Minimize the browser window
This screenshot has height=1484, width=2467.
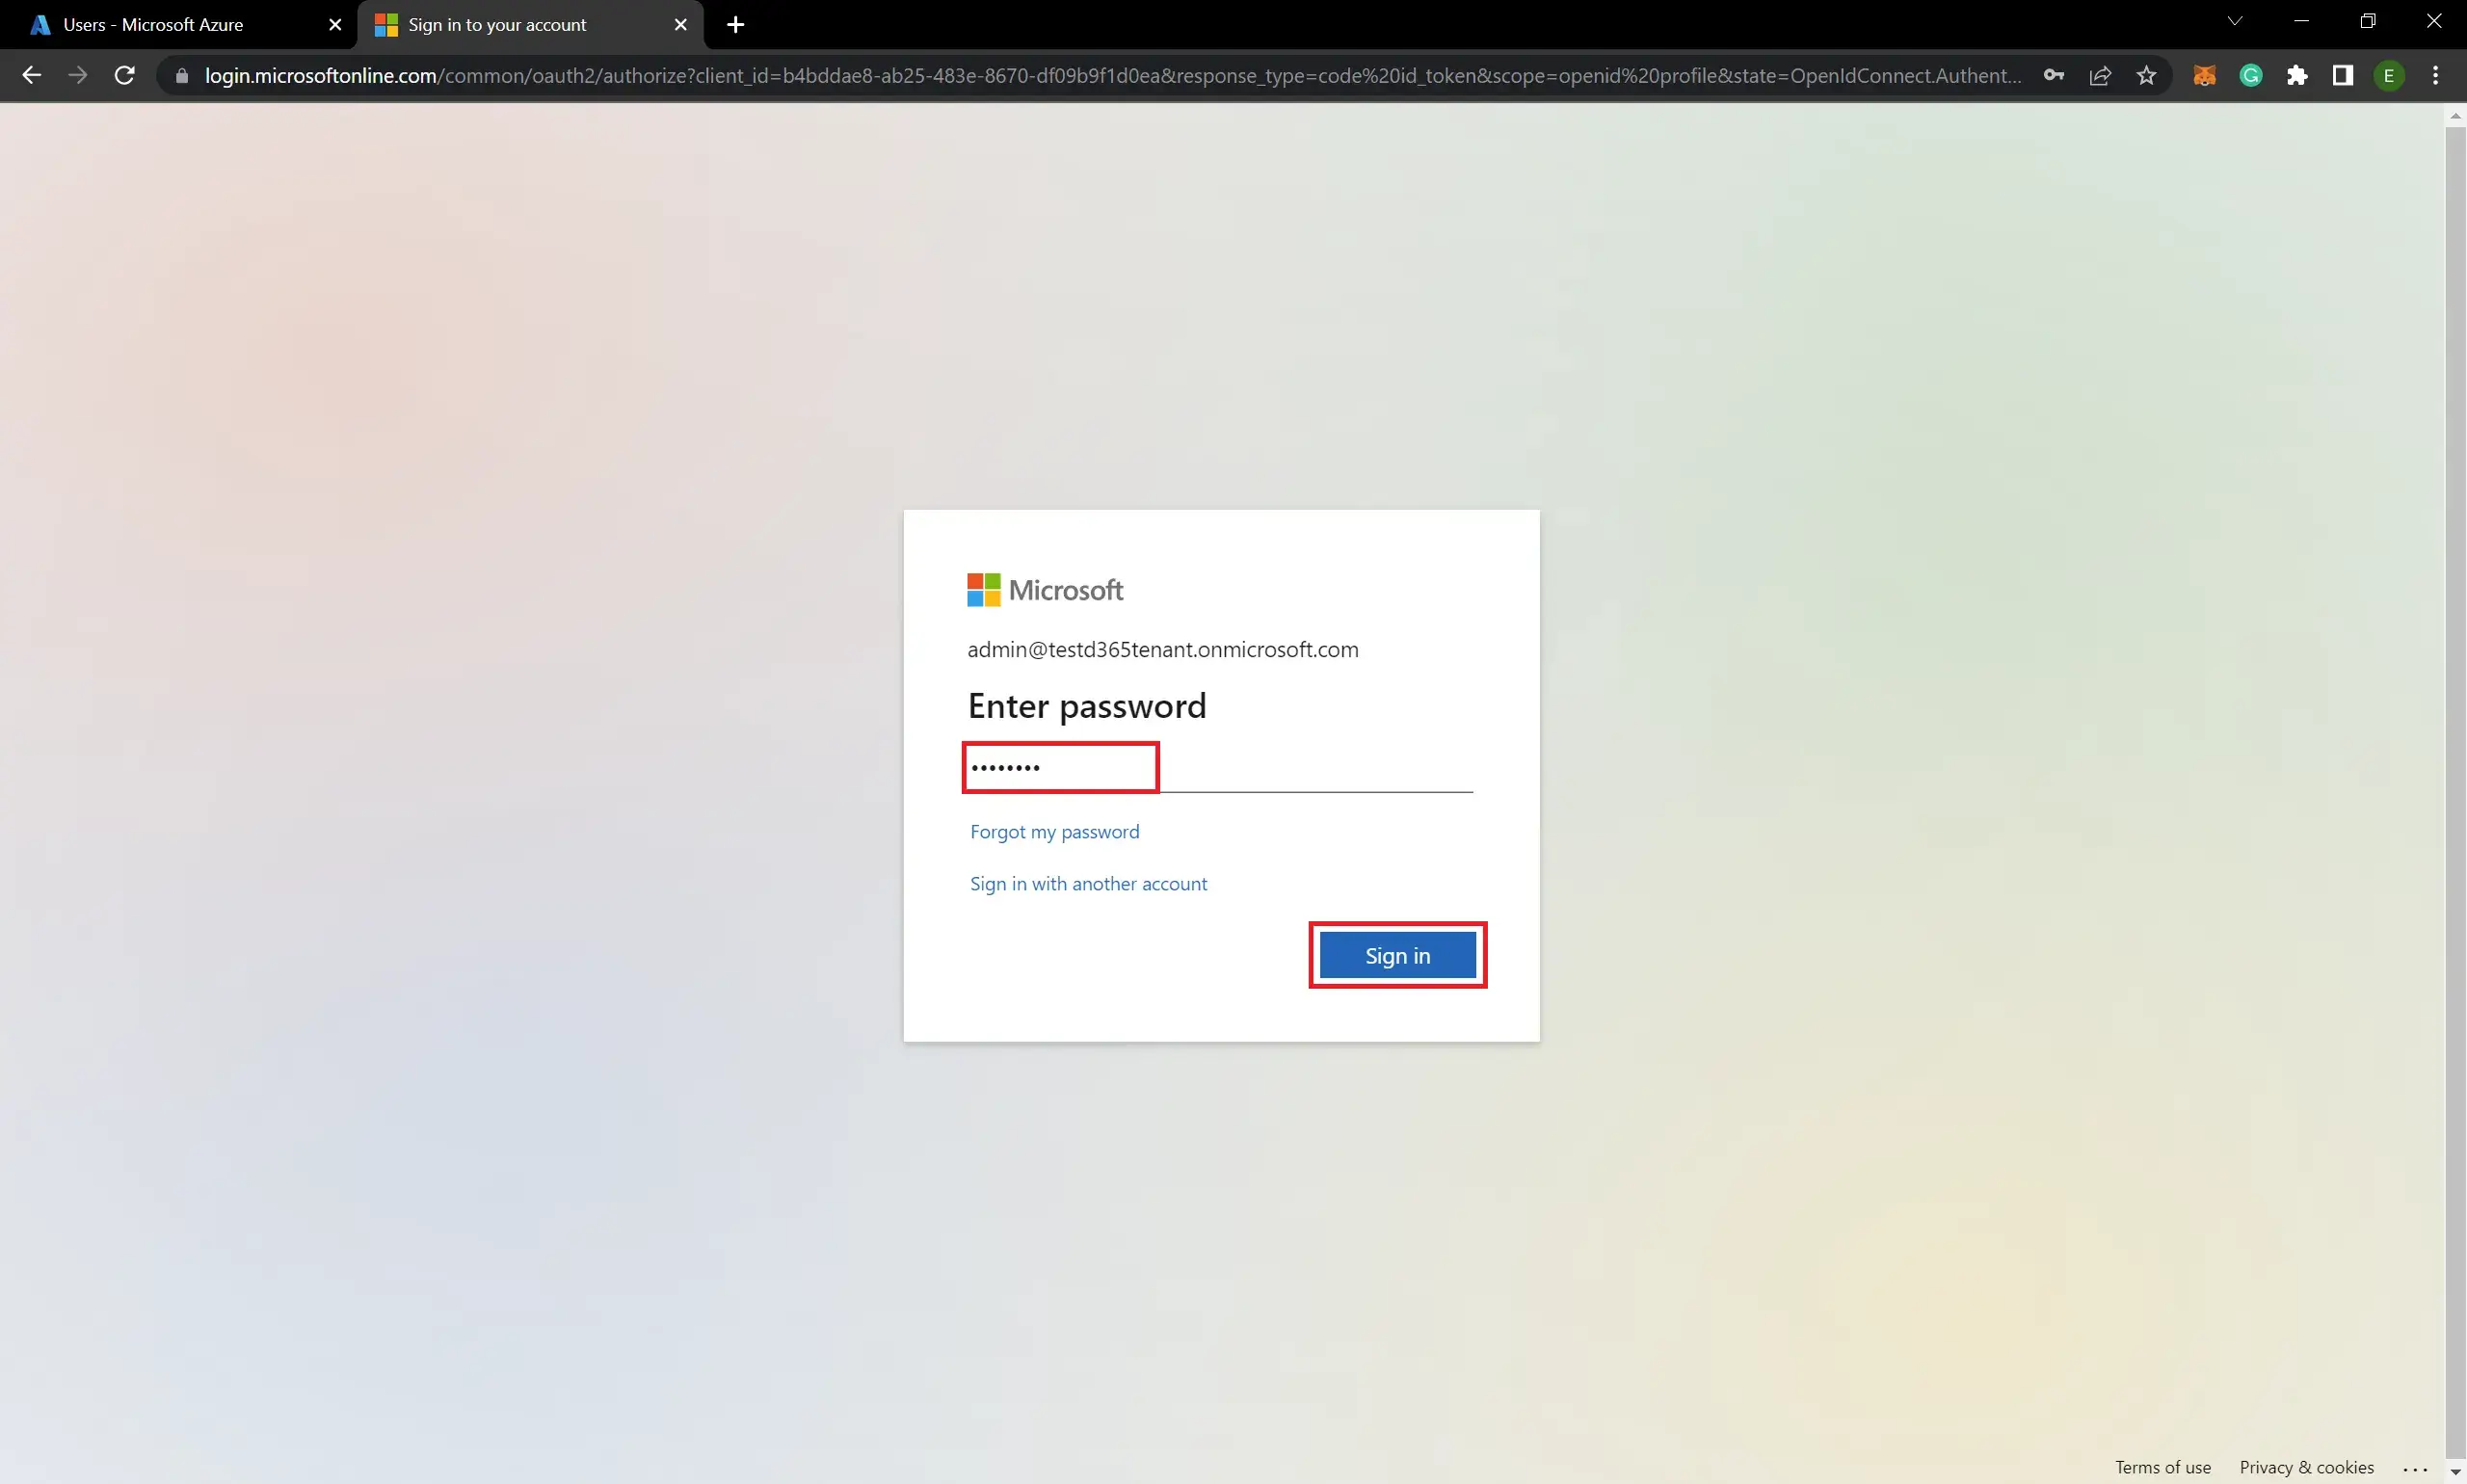2301,21
